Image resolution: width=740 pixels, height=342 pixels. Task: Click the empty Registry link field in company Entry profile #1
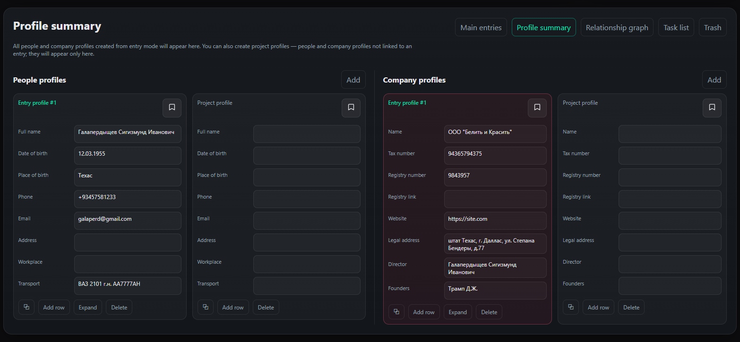pos(495,199)
